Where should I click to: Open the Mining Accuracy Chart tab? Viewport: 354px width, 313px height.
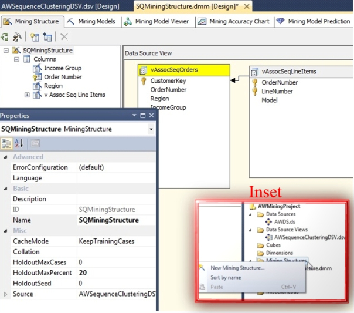pos(234,22)
